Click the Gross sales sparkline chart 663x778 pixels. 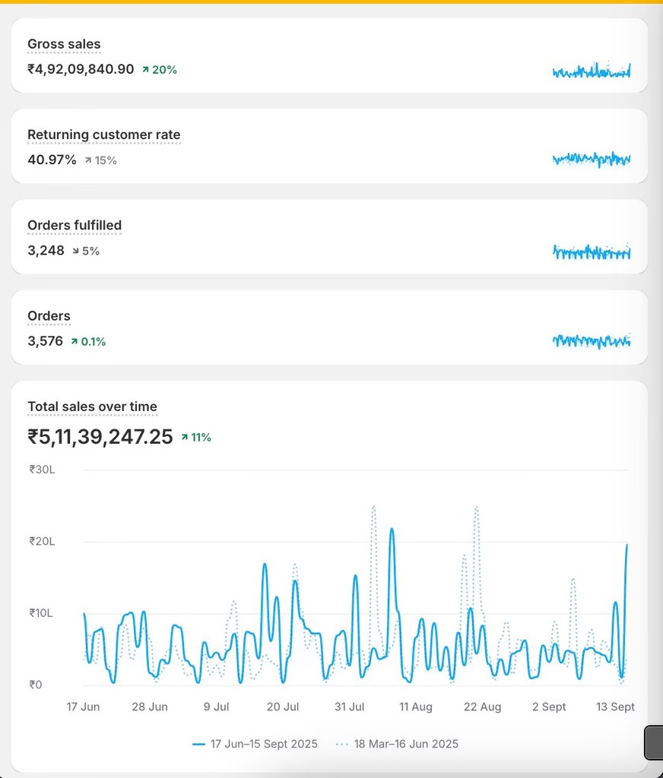pos(592,71)
